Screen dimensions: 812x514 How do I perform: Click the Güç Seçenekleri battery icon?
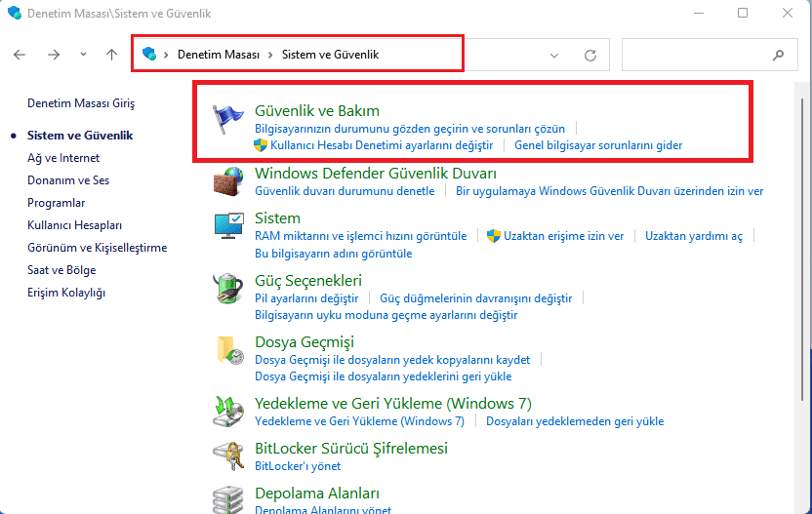tap(227, 288)
